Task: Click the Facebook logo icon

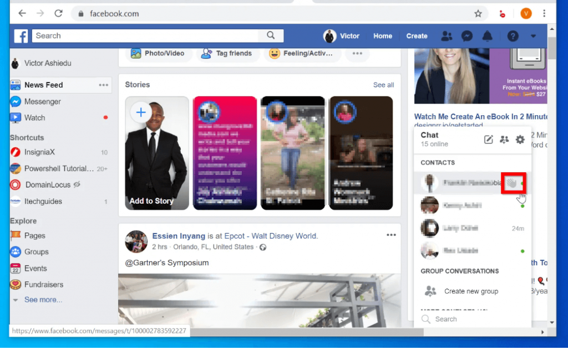Action: [21, 36]
